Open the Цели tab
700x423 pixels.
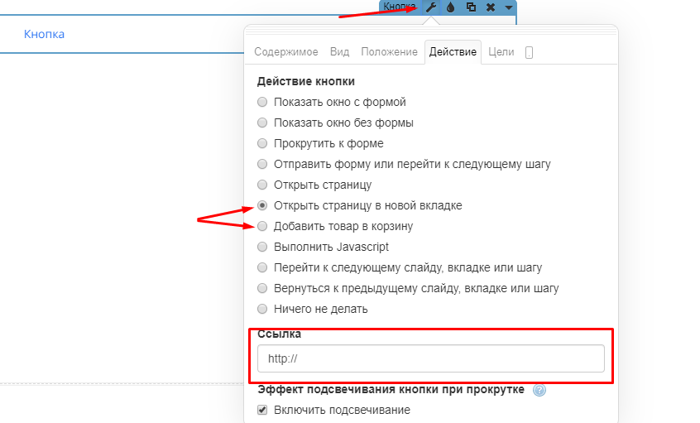click(x=501, y=52)
